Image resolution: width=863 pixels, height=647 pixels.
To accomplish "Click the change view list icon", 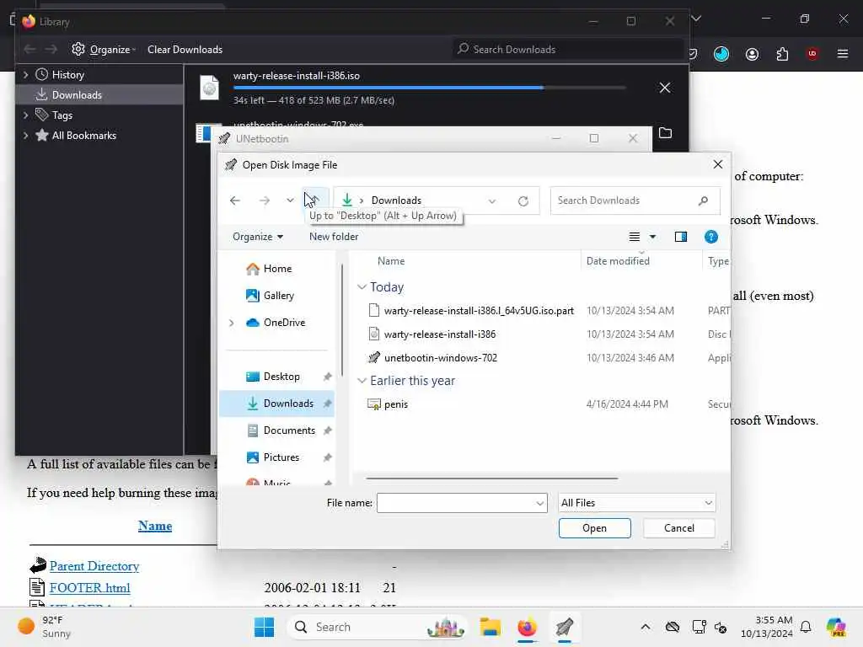I will click(x=634, y=237).
